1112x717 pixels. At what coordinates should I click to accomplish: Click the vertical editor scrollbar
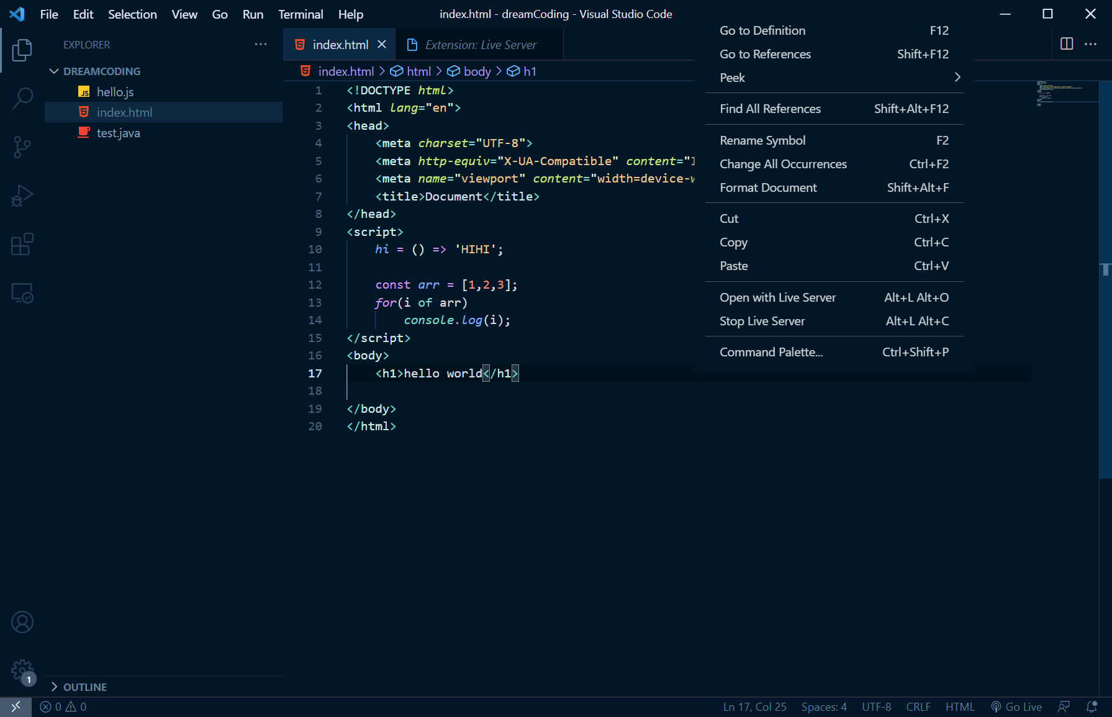point(1105,279)
